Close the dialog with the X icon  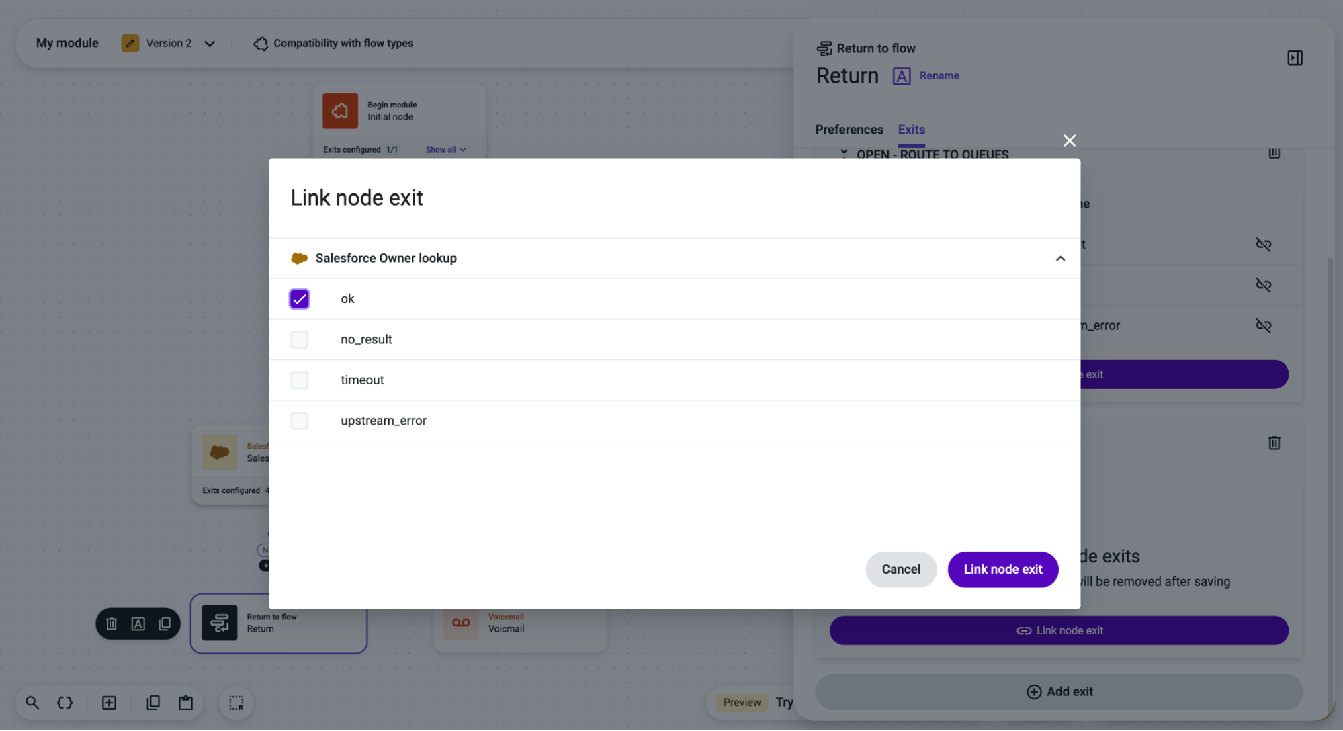(x=1070, y=140)
